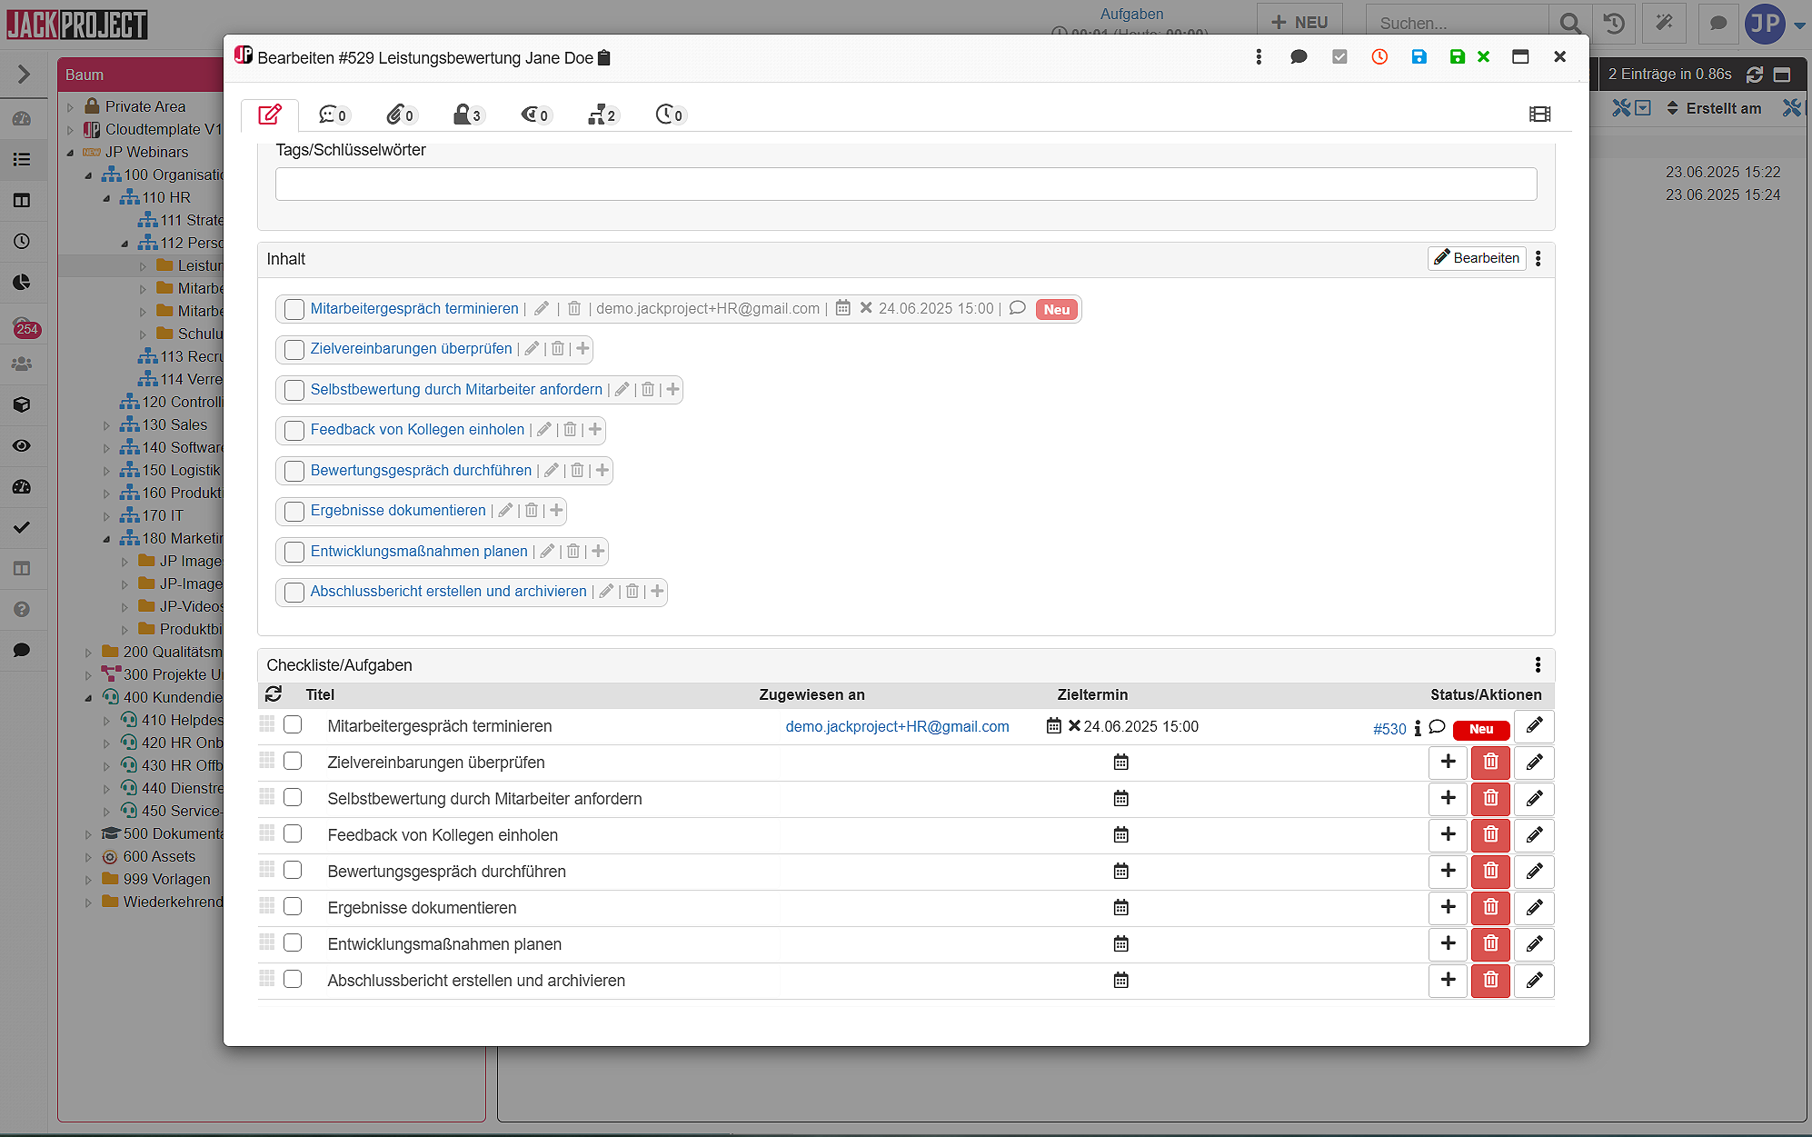Expand the left sidebar with chevron
The image size is (1812, 1137).
(x=24, y=74)
